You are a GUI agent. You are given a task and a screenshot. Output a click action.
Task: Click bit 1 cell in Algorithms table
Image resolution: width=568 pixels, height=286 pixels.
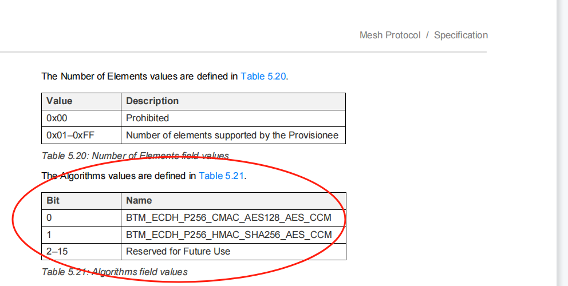(x=81, y=235)
